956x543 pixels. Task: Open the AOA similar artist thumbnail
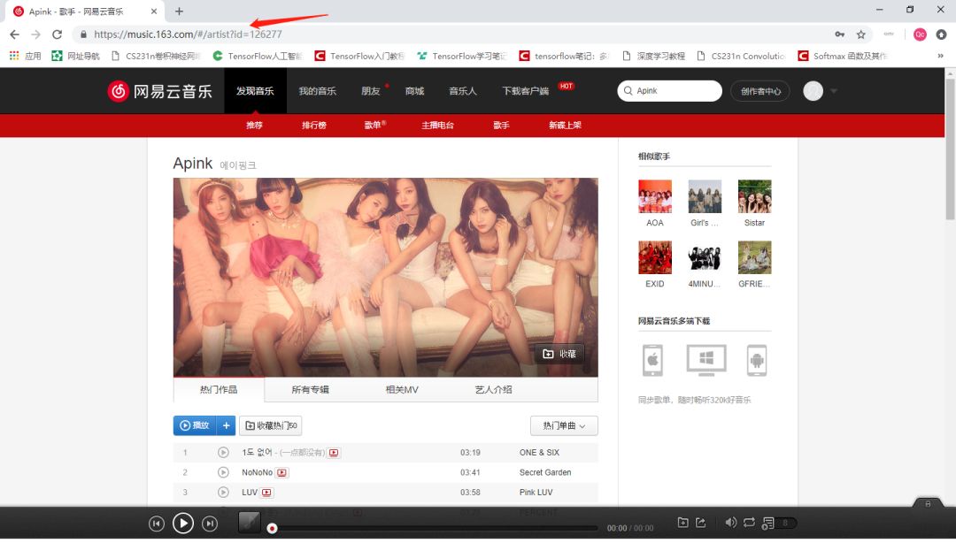(655, 196)
